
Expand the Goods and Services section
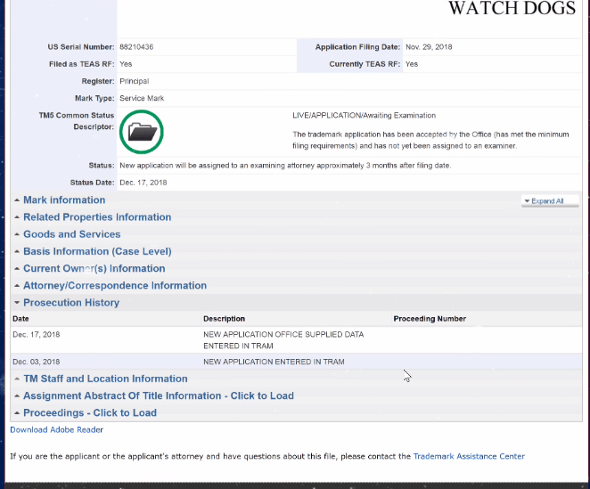pyautogui.click(x=72, y=234)
